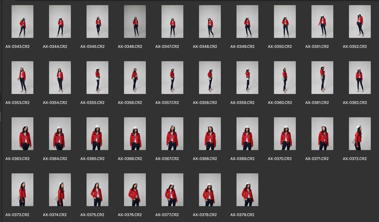Choose the AX-0353.CR2 image thumbnail

[22, 78]
